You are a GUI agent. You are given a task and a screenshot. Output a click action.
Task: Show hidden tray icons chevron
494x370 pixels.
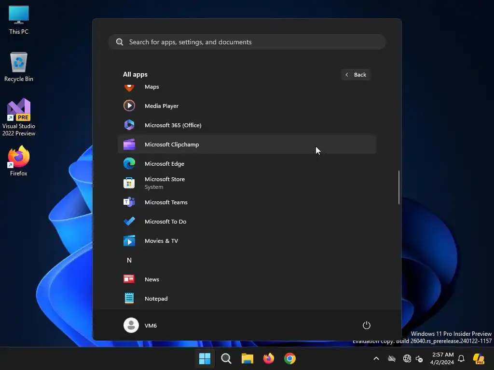pyautogui.click(x=376, y=358)
